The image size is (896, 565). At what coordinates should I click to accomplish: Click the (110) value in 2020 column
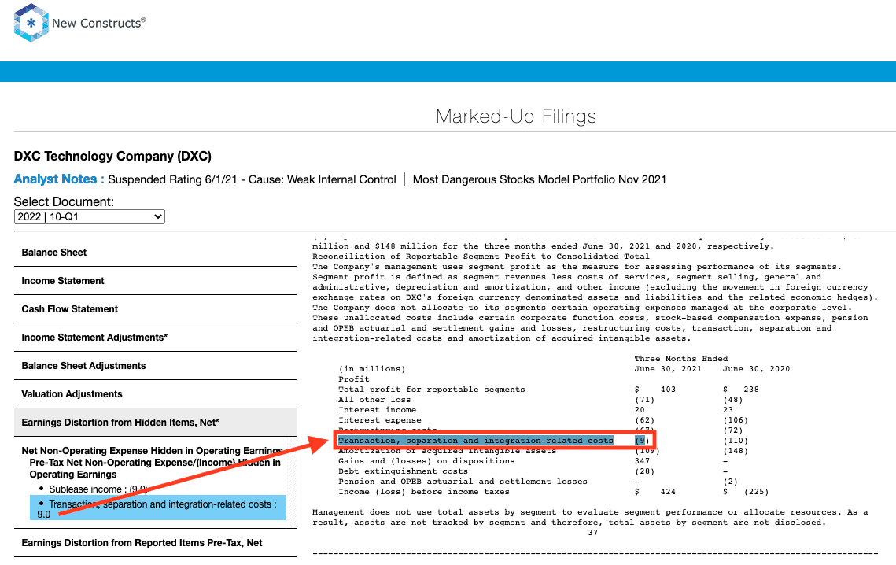tap(736, 441)
